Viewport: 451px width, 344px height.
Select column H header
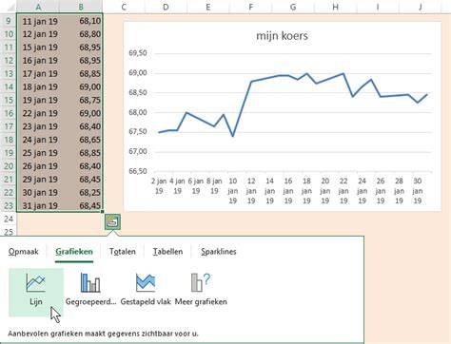click(336, 7)
